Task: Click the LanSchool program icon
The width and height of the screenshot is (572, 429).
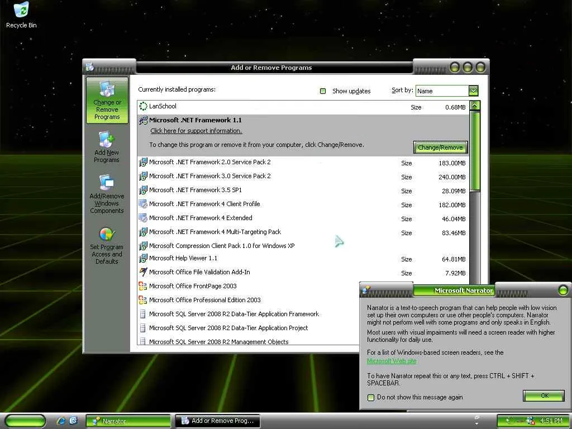Action: (144, 106)
